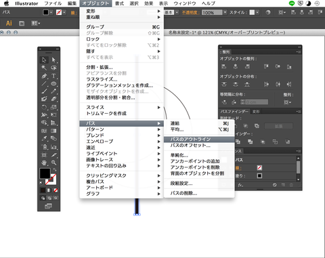
Task: Choose クリッピングマスク in the Object menu
Action: 121,175
